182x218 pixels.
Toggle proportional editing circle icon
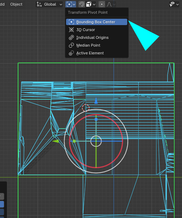pyautogui.click(x=102, y=5)
